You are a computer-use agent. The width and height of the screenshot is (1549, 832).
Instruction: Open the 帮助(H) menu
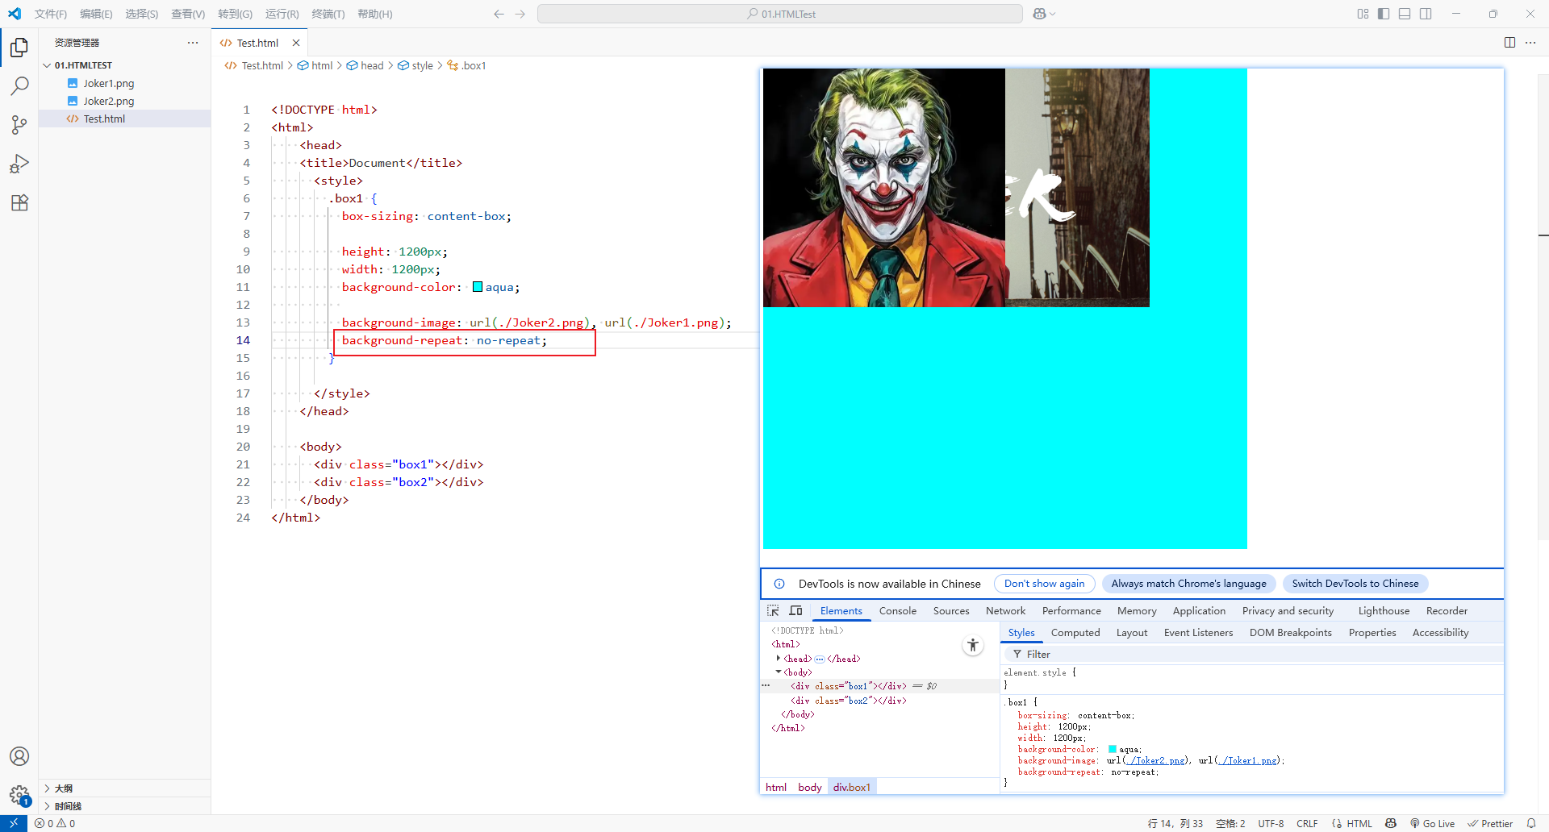[375, 14]
